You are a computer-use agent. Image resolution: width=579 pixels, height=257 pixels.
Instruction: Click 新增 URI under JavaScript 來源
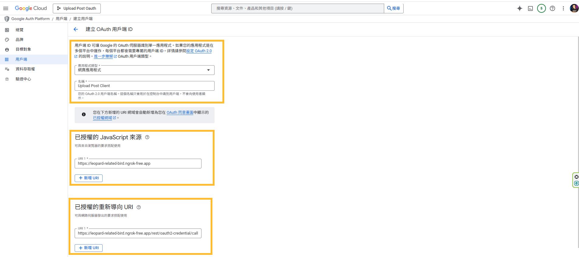89,178
